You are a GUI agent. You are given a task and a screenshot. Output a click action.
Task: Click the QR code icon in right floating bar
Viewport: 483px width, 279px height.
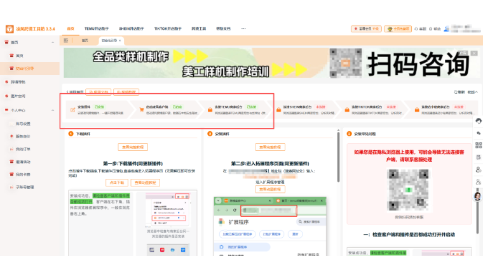(478, 145)
